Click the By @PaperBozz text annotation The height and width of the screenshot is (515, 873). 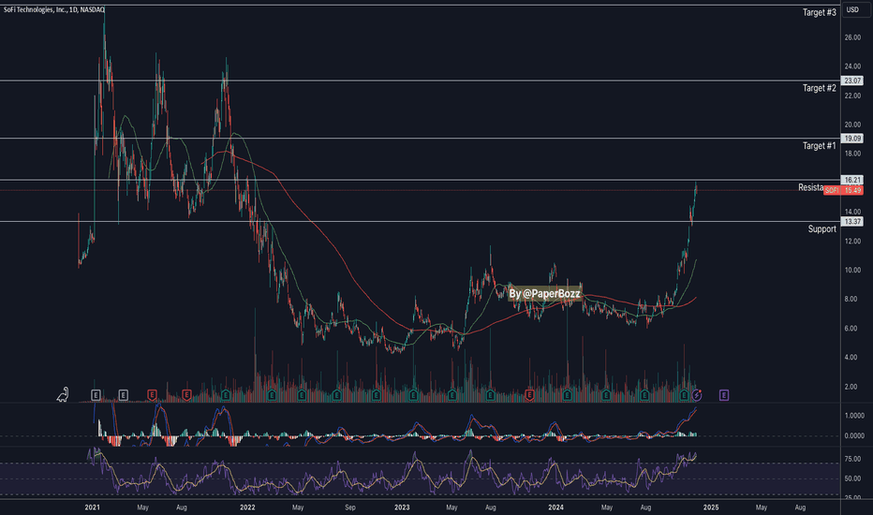click(544, 293)
